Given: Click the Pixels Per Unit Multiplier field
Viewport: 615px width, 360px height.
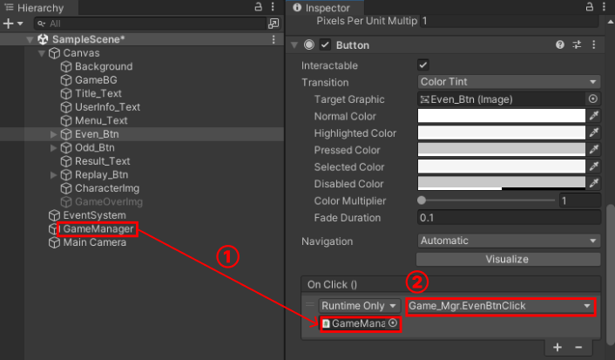Looking at the screenshot, I should [509, 21].
